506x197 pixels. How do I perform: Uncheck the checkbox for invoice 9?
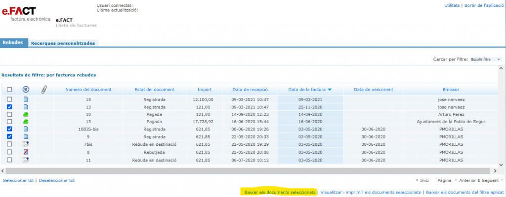pyautogui.click(x=9, y=137)
